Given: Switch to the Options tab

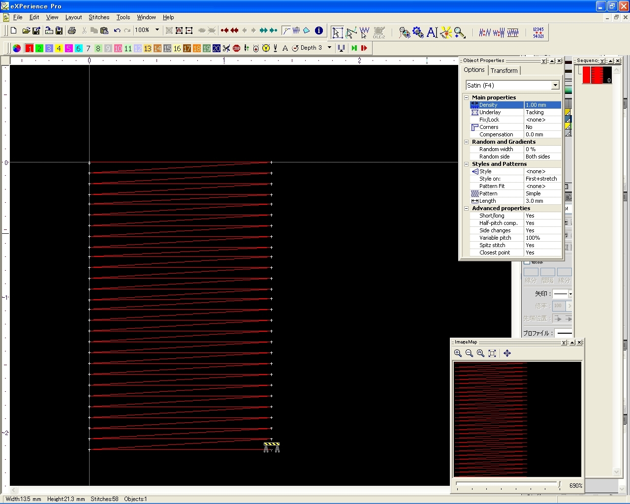Looking at the screenshot, I should [474, 70].
